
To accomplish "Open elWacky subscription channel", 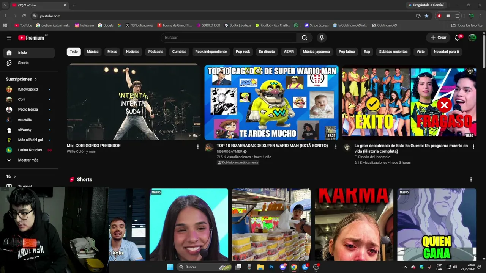I will click(x=29, y=130).
